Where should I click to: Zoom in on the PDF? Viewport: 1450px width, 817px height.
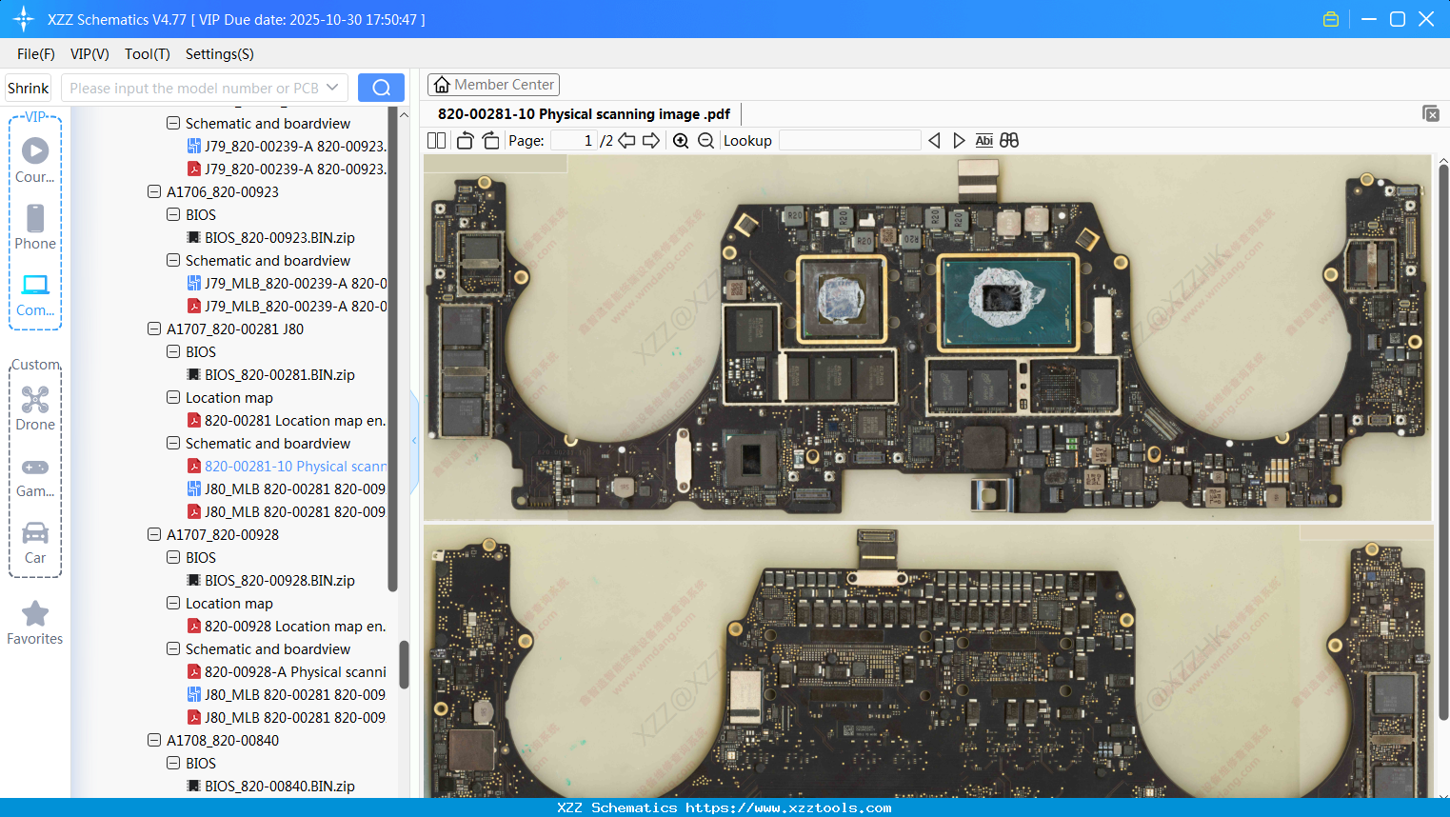pos(681,141)
